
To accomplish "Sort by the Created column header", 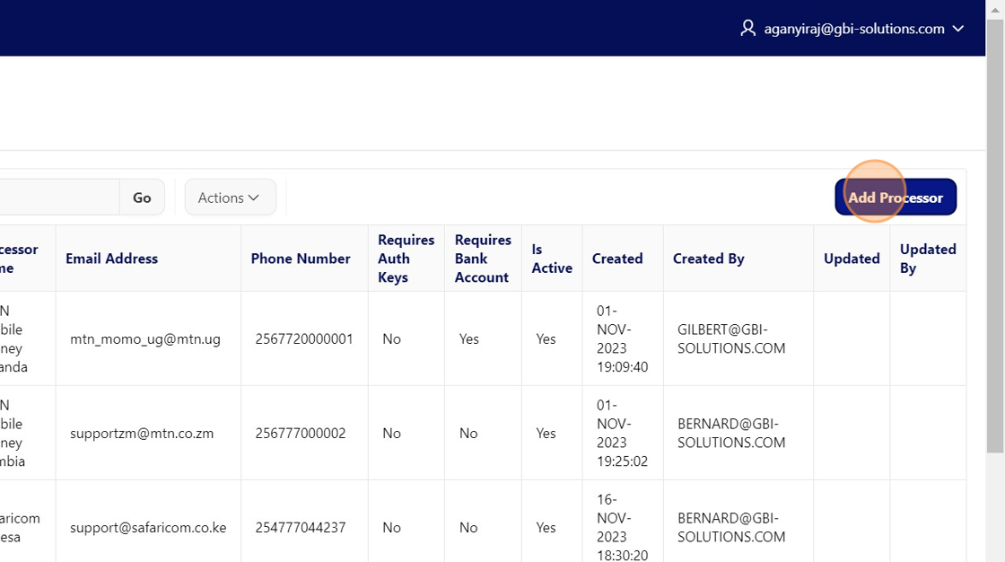I will 617,259.
